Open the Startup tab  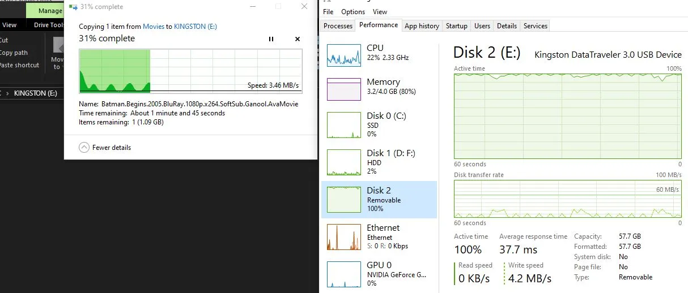[x=457, y=26]
